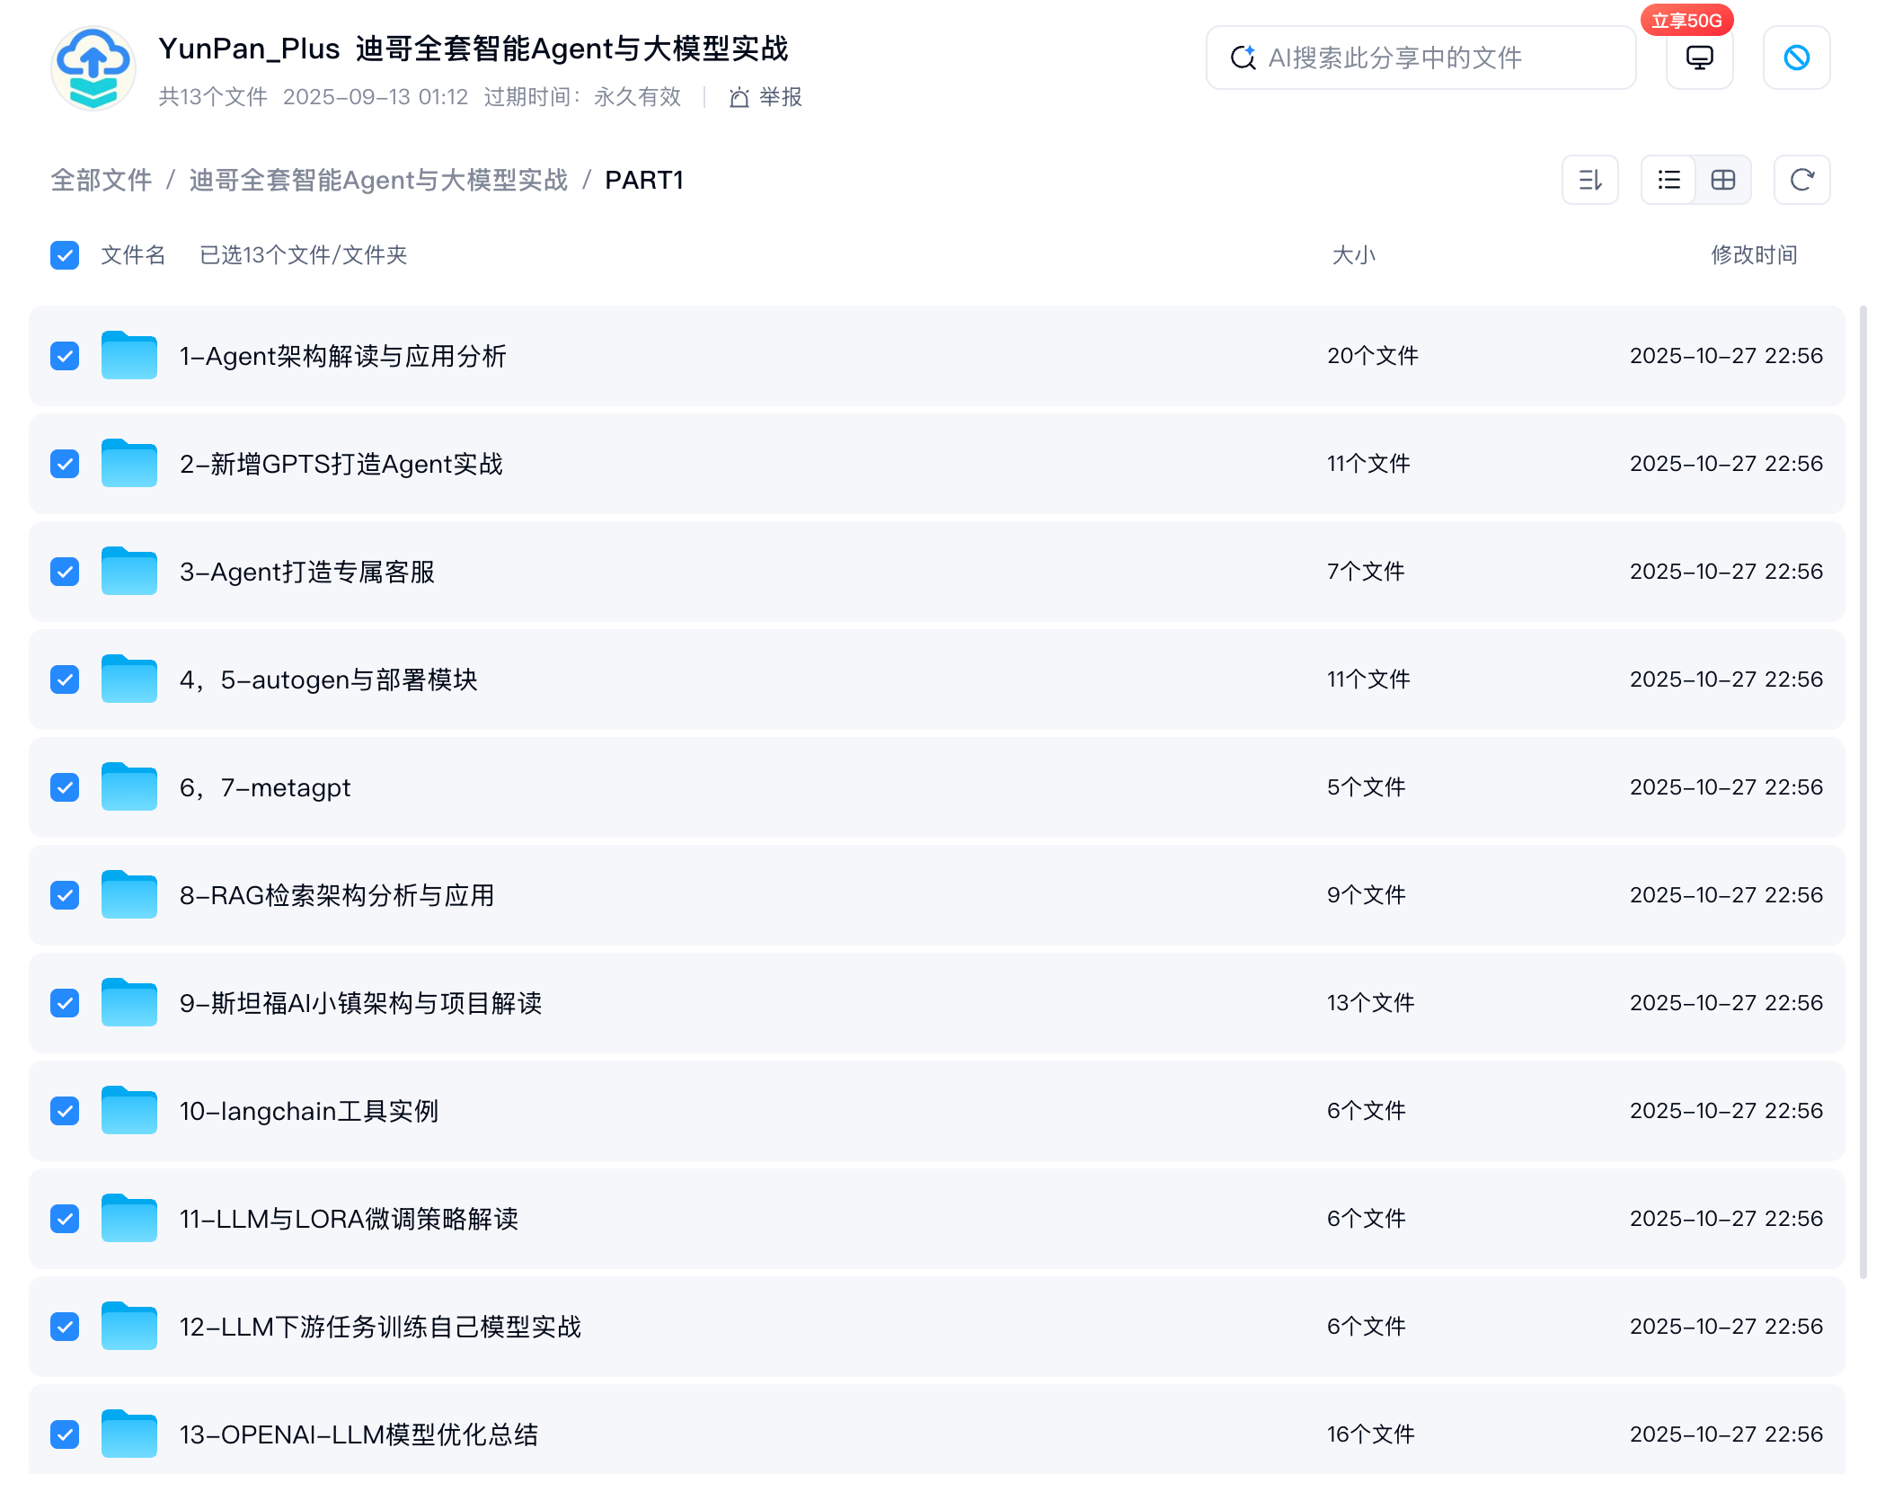Image resolution: width=1894 pixels, height=1492 pixels.
Task: Open the desktop client monitor icon
Action: click(1699, 58)
